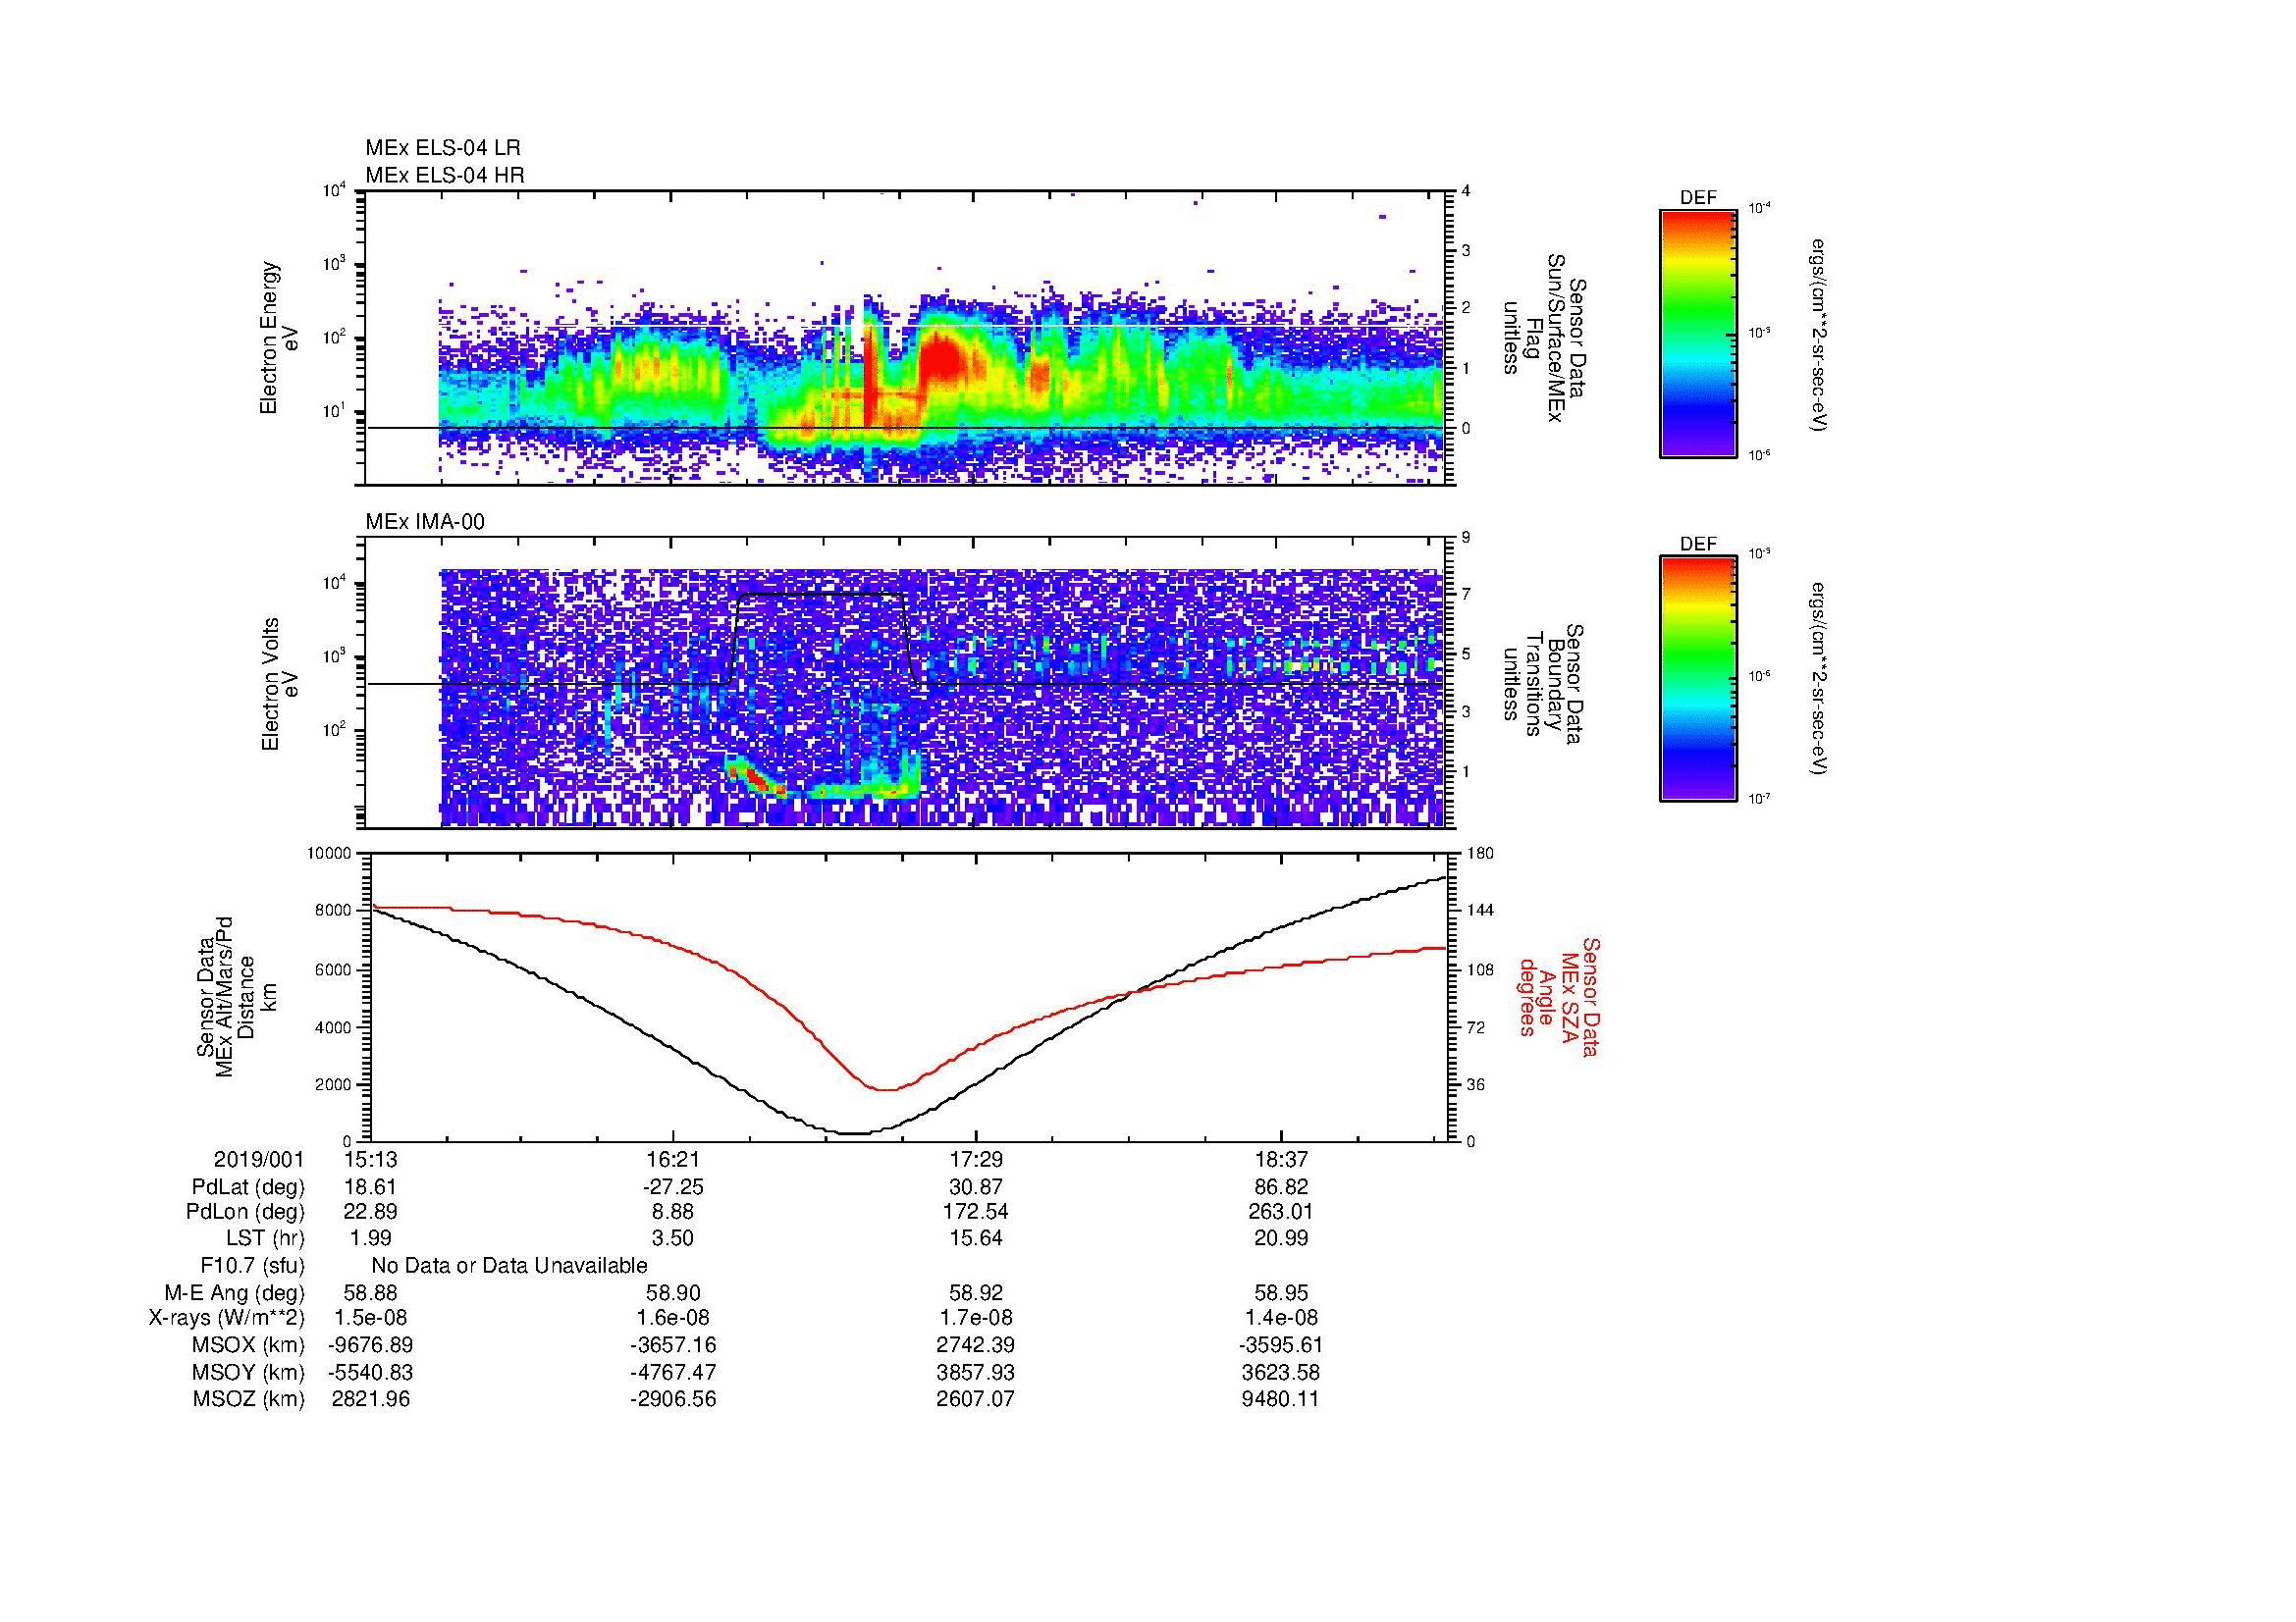Click X-rays value 1.7e-08
2296x1622 pixels.
click(x=976, y=1319)
